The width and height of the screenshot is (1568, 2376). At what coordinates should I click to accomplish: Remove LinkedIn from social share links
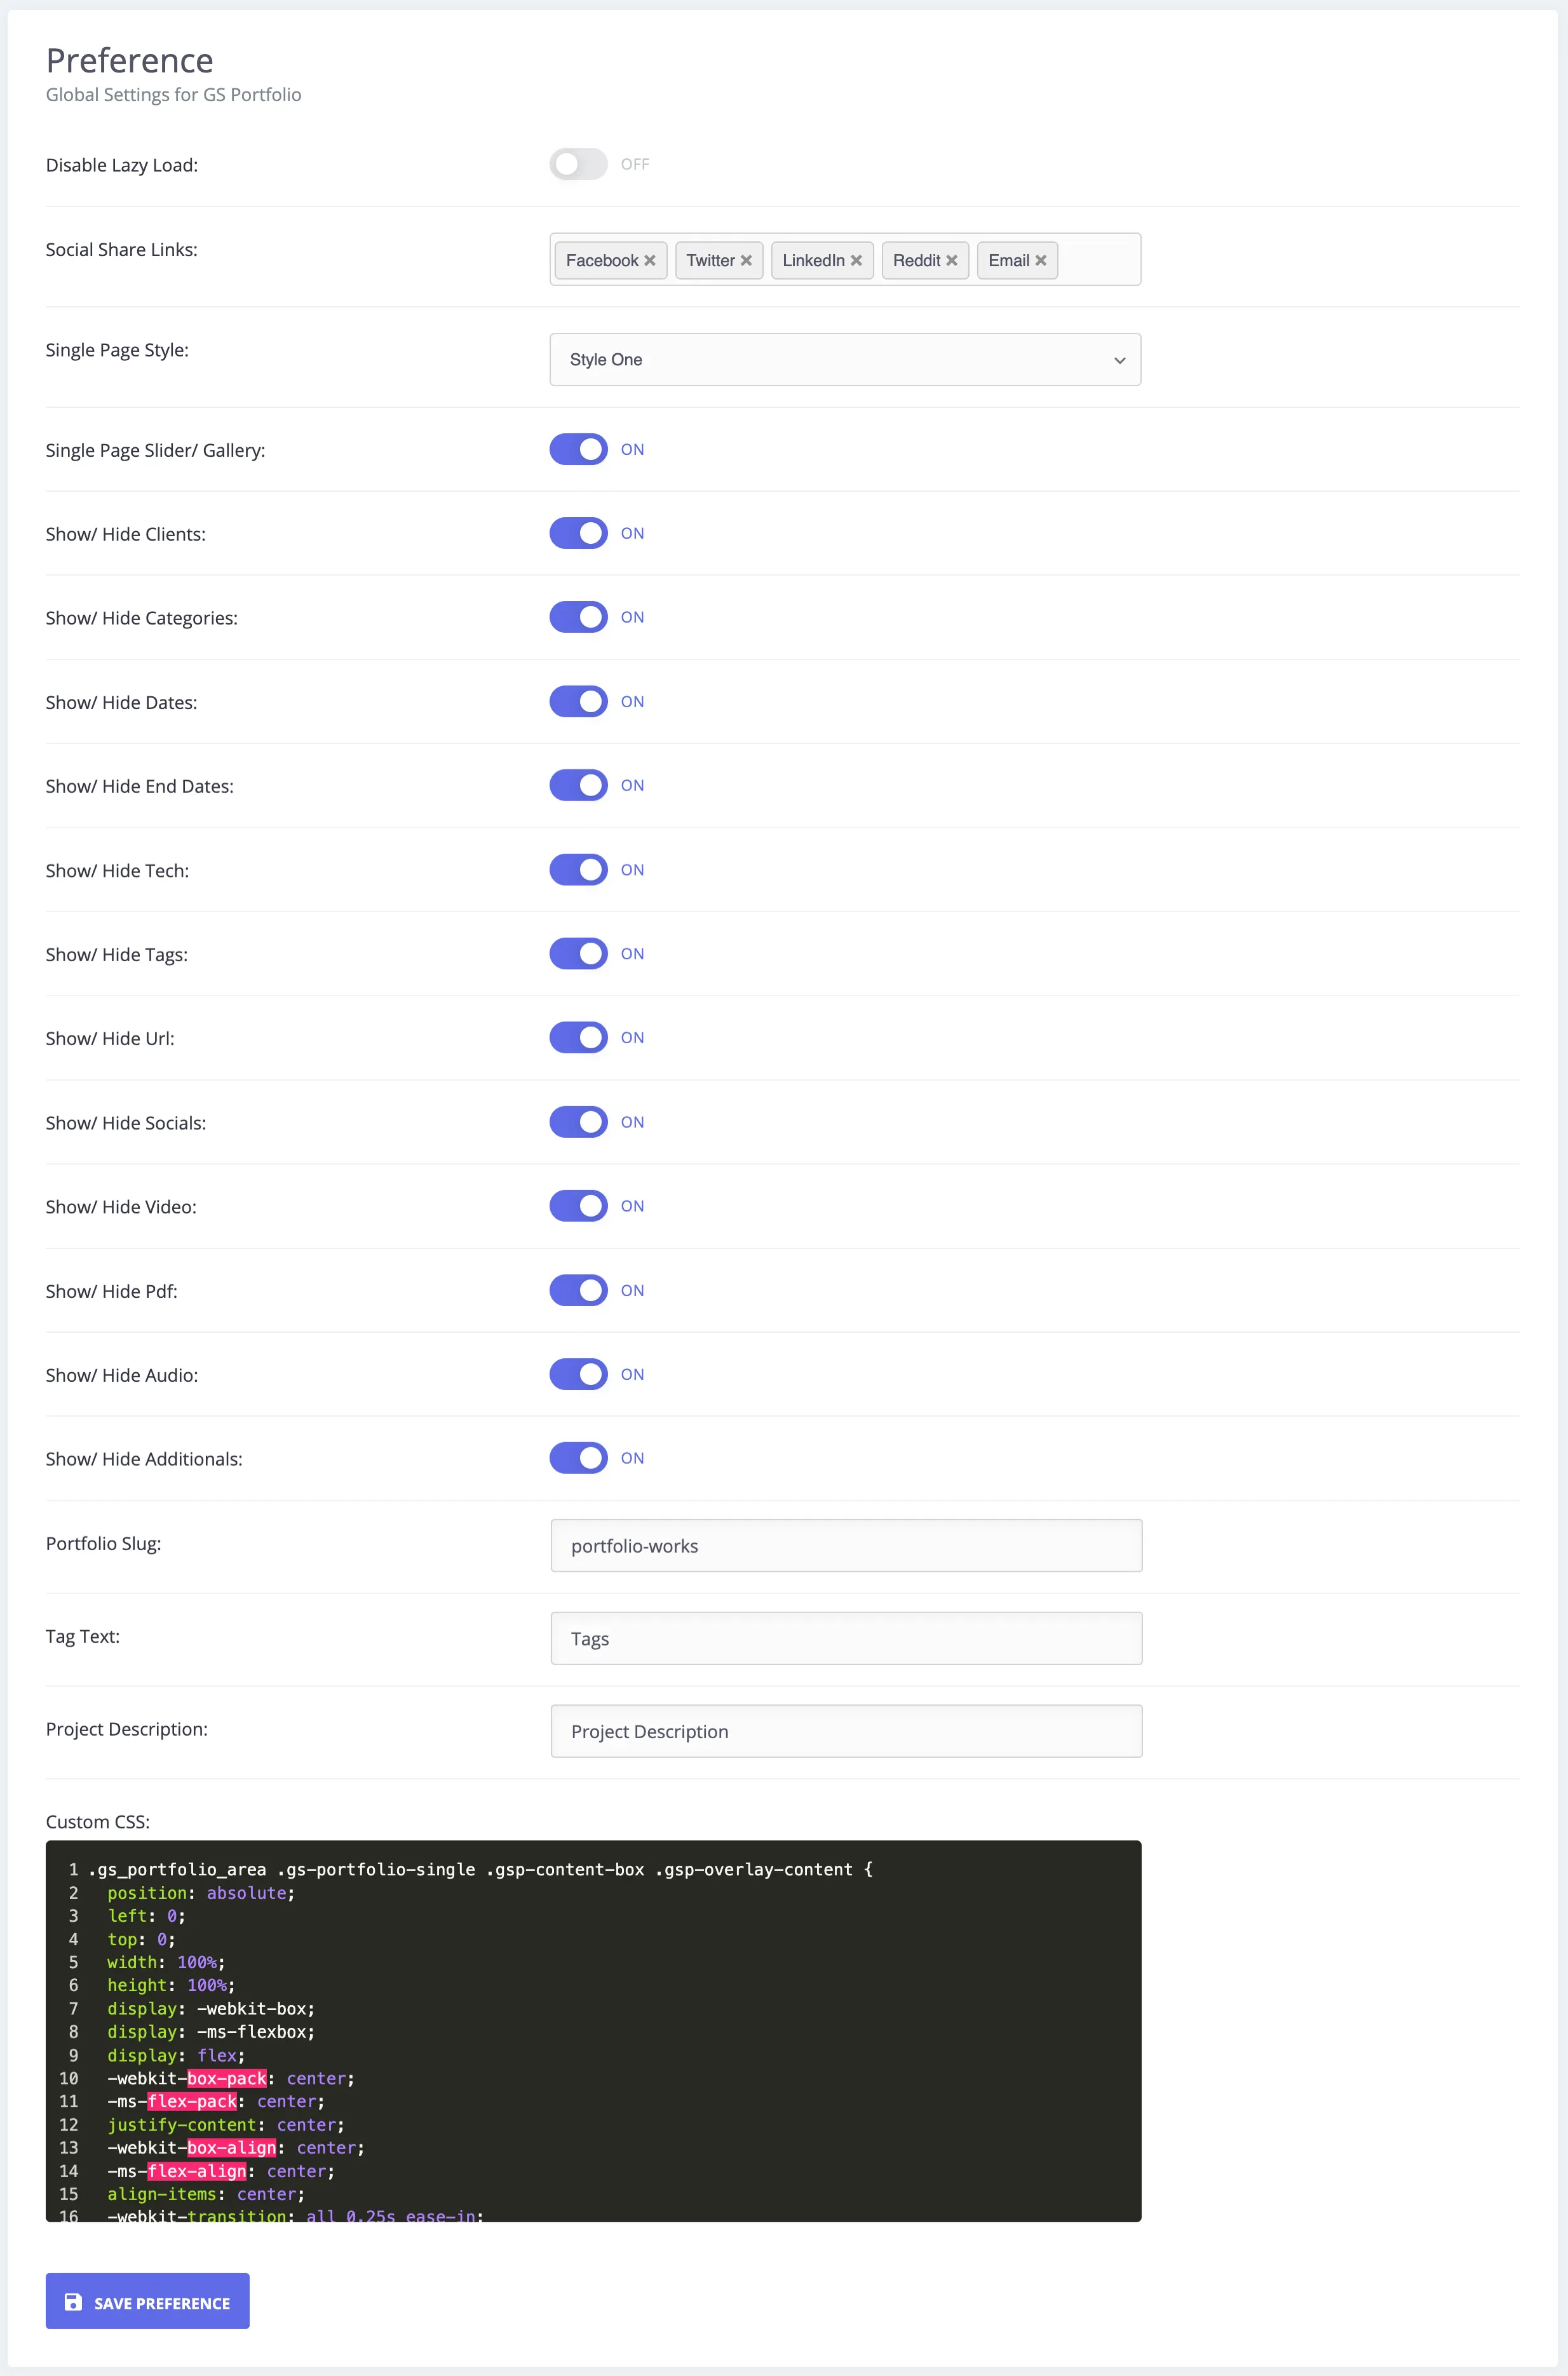click(856, 260)
